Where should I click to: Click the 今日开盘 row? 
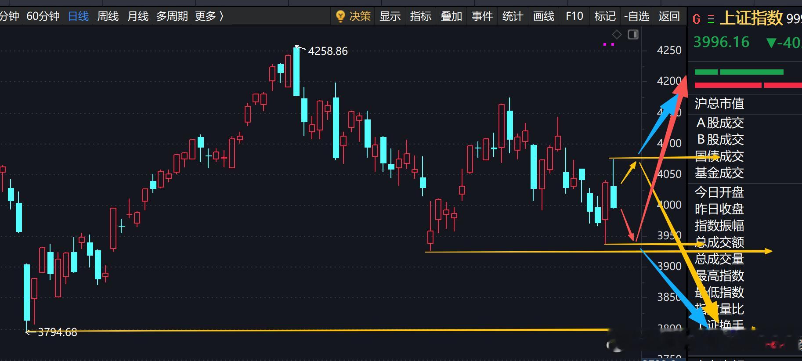719,192
